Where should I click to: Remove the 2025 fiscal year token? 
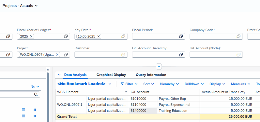(31, 36)
